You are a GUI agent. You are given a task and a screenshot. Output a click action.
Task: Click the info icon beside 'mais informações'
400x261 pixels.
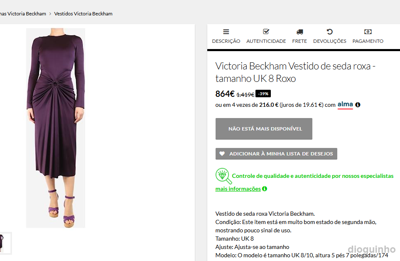[x=265, y=189]
